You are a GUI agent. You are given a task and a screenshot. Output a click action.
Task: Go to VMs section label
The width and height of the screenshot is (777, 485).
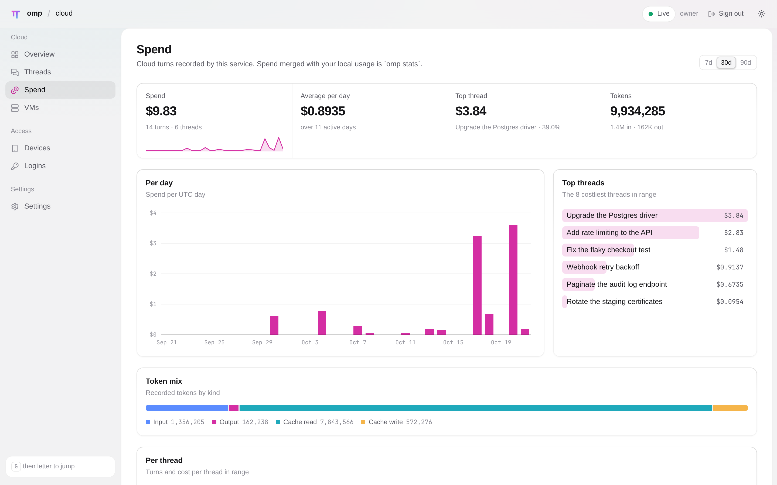point(32,108)
